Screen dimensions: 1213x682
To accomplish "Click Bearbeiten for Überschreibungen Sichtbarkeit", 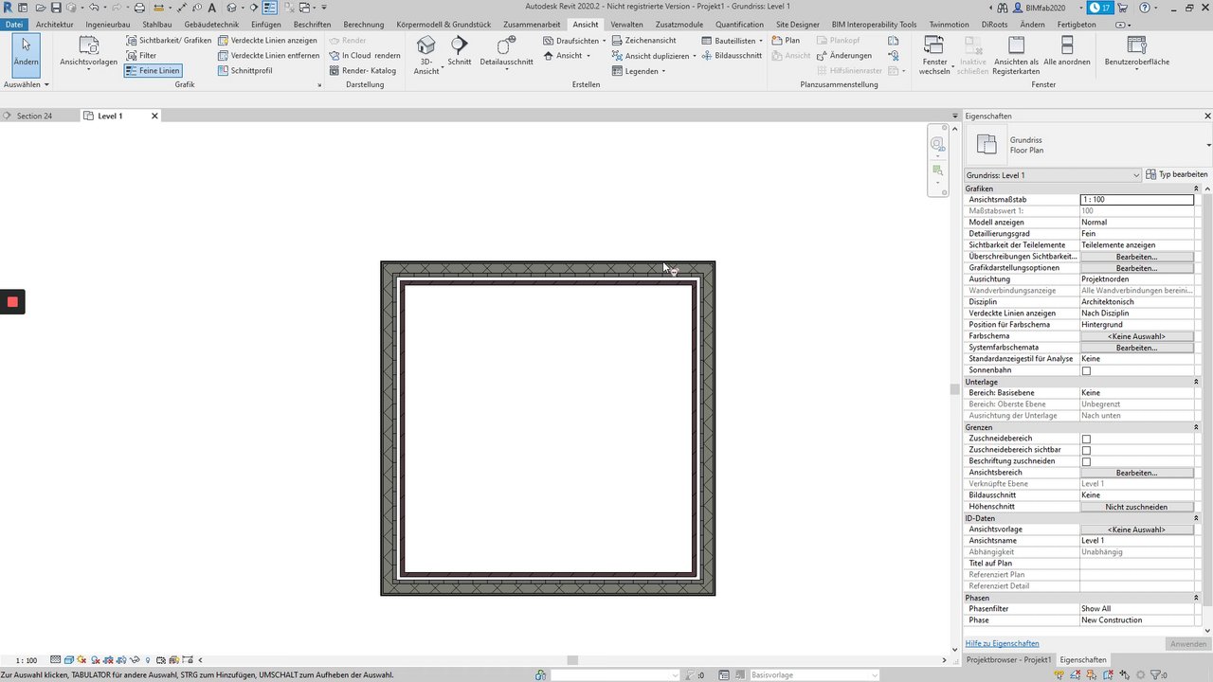I will tap(1136, 257).
